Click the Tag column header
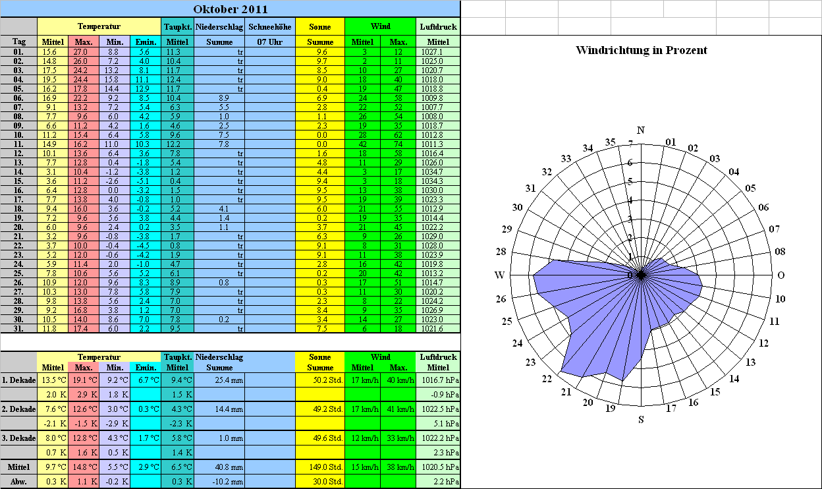This screenshot has height=489, width=822. pos(19,42)
